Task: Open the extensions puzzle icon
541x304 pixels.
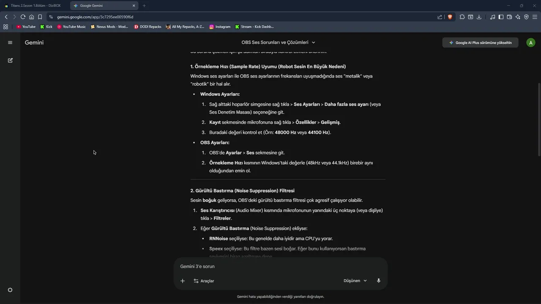Action: [462, 17]
